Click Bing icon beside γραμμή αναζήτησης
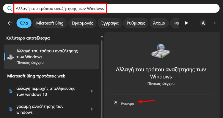Screen dimensions: 223x118 (11, 109)
